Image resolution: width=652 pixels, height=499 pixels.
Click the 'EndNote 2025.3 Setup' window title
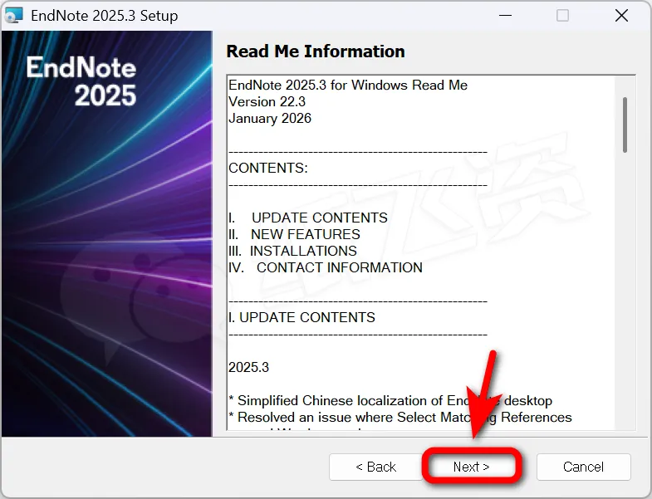[x=105, y=16]
